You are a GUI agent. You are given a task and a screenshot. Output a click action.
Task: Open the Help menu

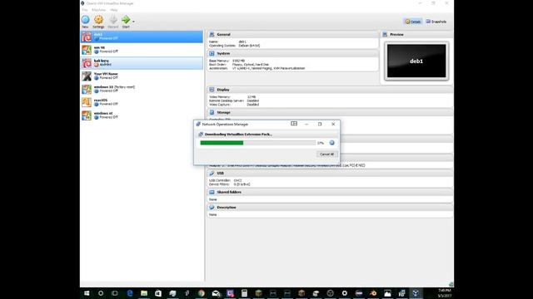(x=114, y=10)
